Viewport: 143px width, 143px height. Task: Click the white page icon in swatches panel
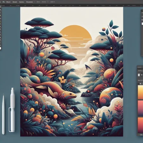pyautogui.click(x=139, y=75)
